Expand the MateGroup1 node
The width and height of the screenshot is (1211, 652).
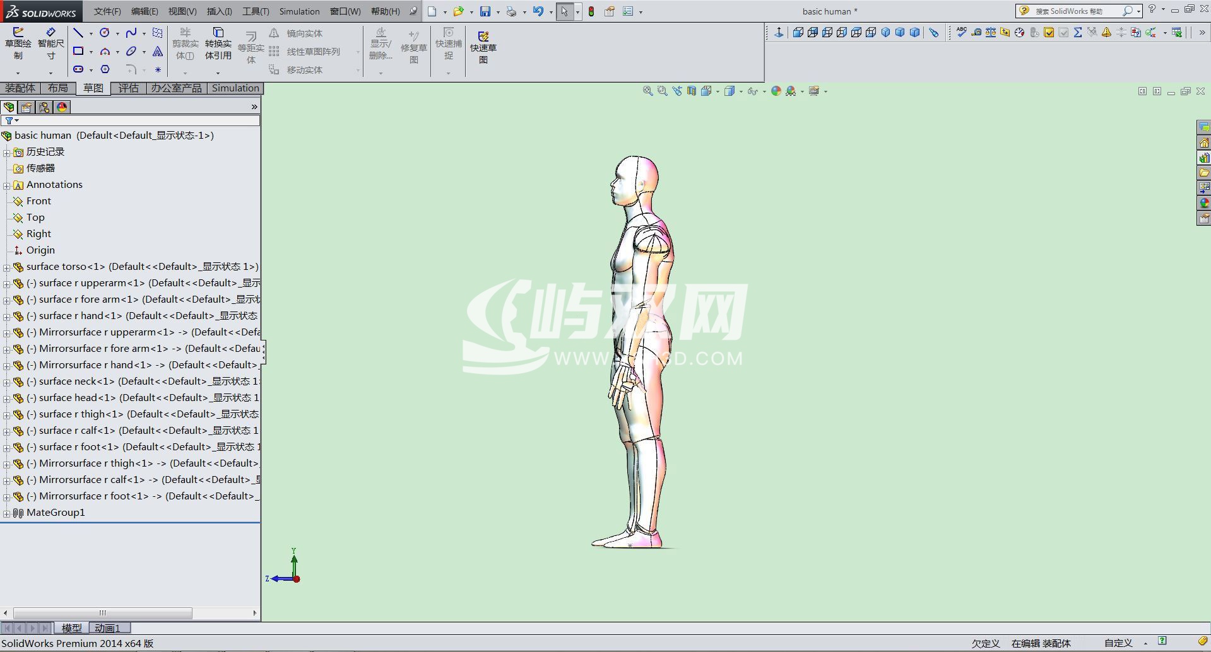6,513
